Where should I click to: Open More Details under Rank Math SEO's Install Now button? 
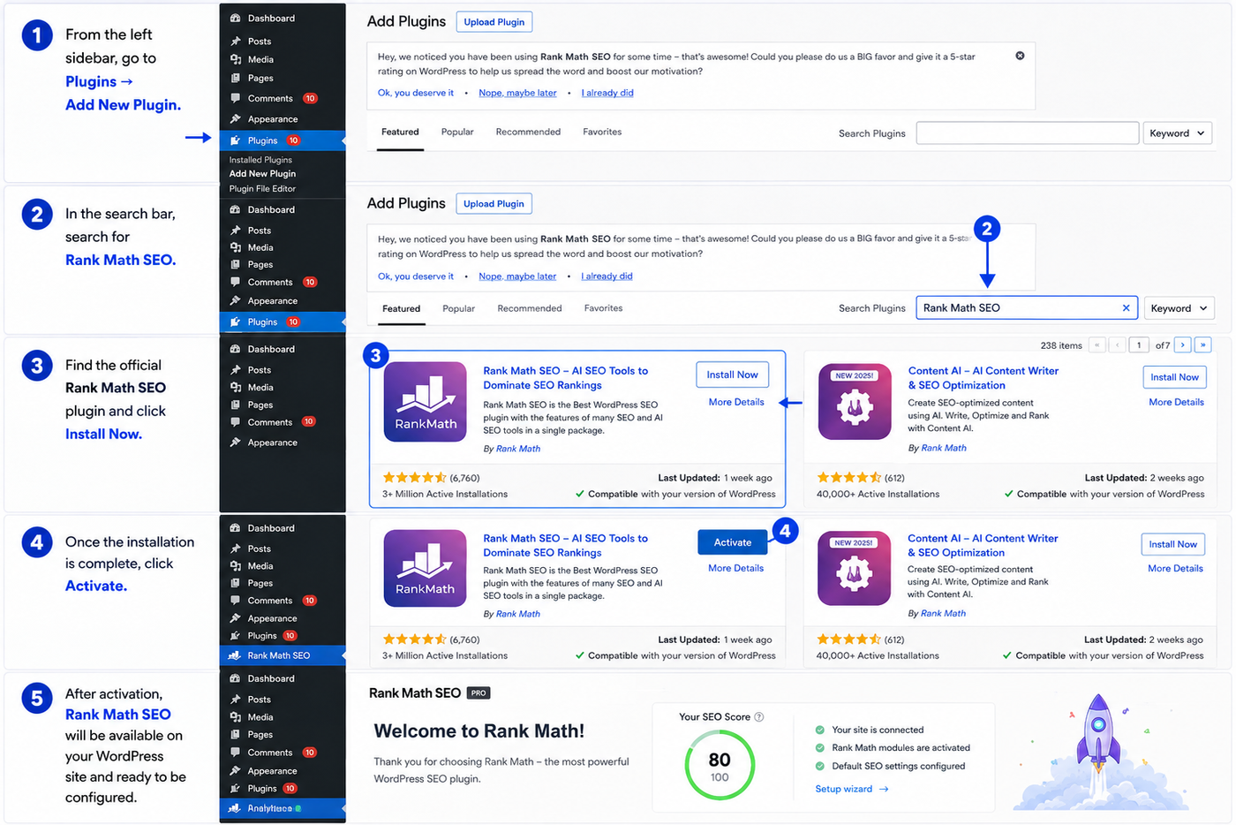[x=736, y=402]
